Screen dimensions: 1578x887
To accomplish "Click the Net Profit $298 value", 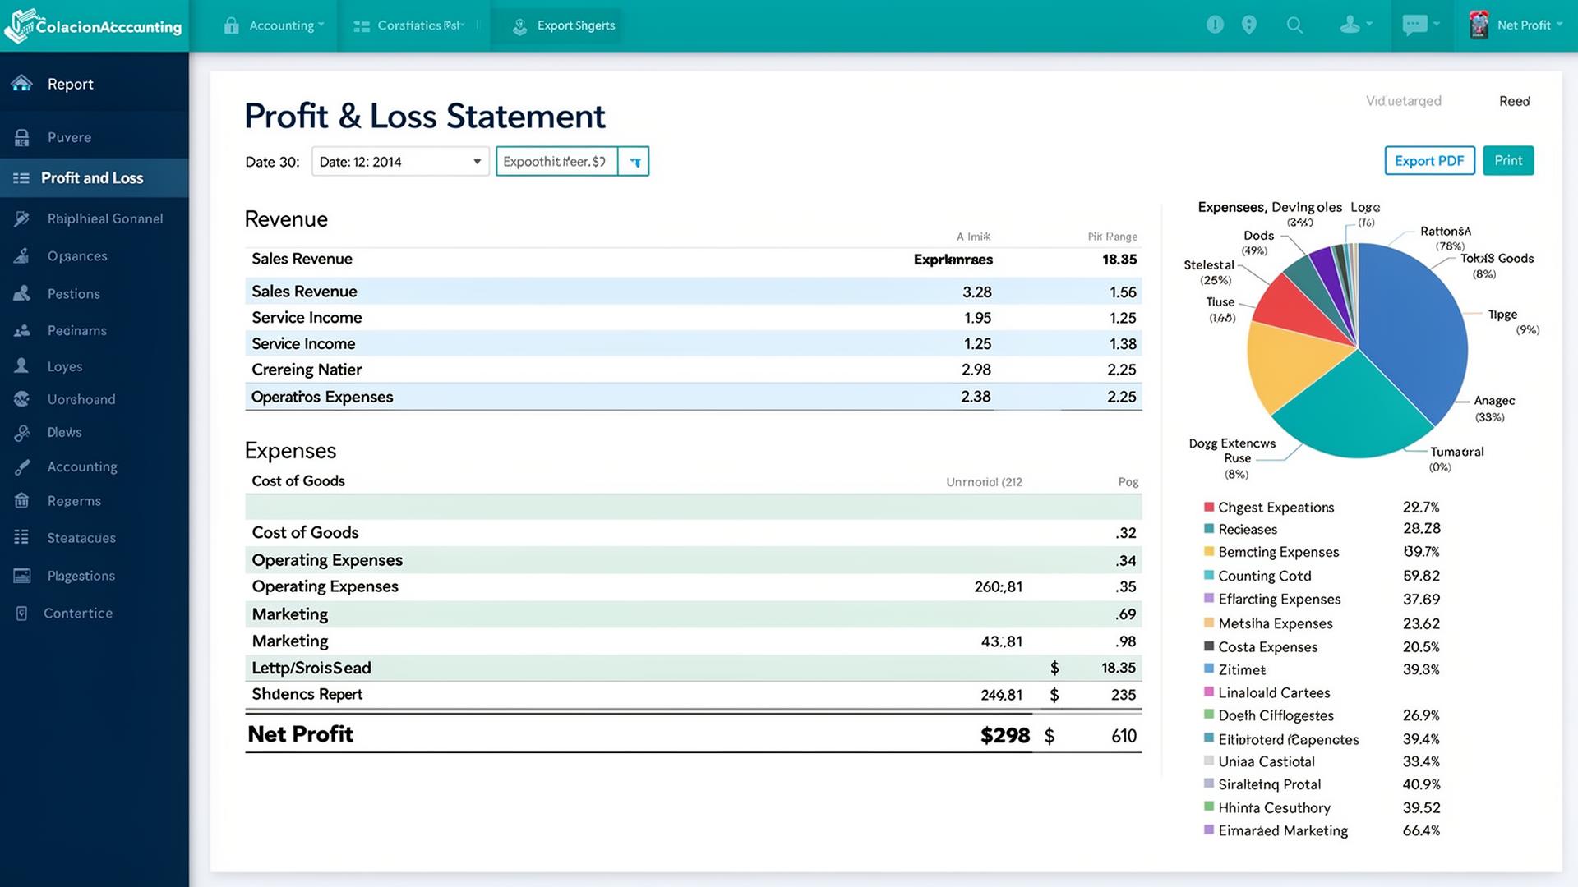I will click(x=1005, y=735).
